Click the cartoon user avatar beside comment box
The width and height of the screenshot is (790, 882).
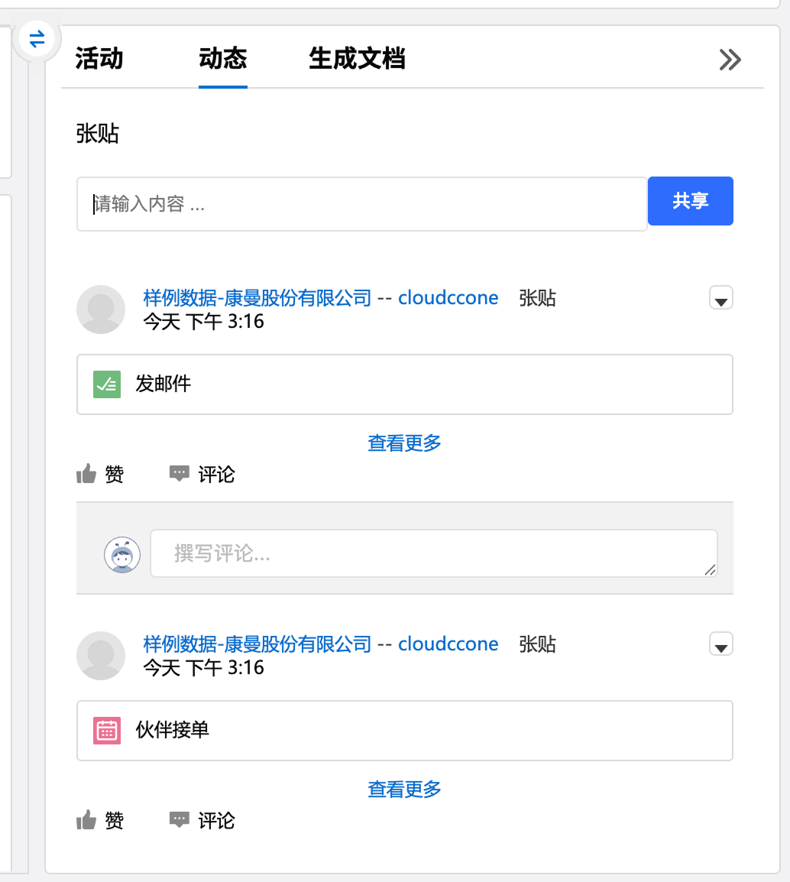pyautogui.click(x=122, y=555)
